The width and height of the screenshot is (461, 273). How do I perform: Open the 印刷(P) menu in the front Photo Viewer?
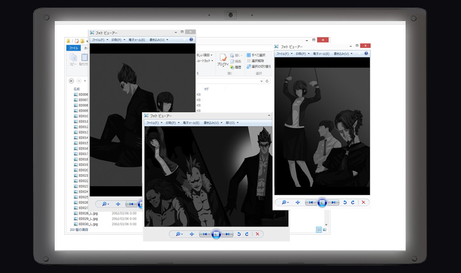click(x=173, y=123)
